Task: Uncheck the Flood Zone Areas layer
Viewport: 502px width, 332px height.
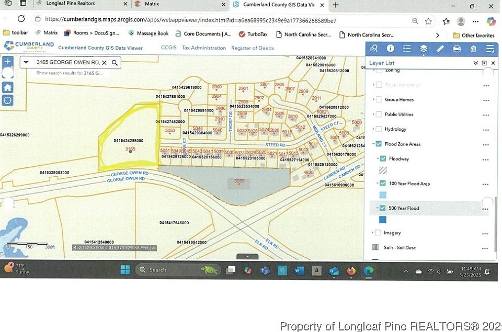Action: (379, 144)
